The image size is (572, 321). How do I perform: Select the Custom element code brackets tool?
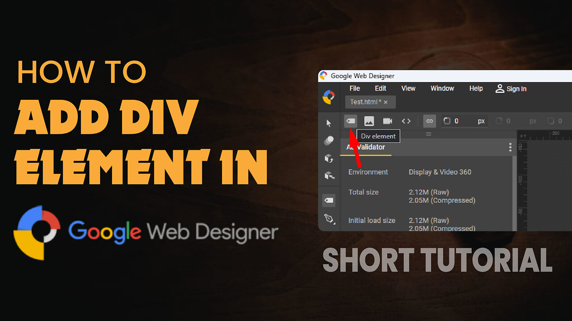[x=406, y=121]
